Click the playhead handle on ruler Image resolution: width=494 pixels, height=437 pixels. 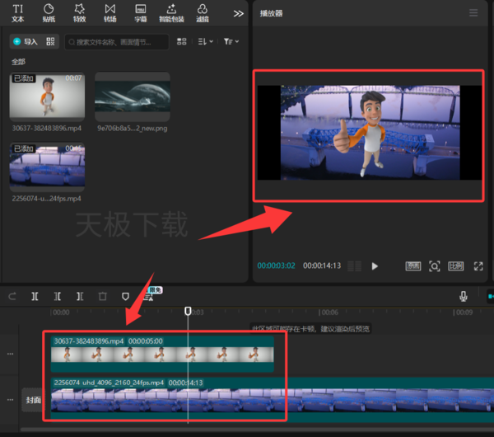[188, 311]
